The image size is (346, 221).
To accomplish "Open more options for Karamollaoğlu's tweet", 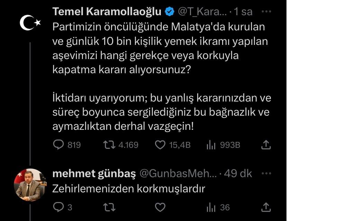I will point(266,11).
